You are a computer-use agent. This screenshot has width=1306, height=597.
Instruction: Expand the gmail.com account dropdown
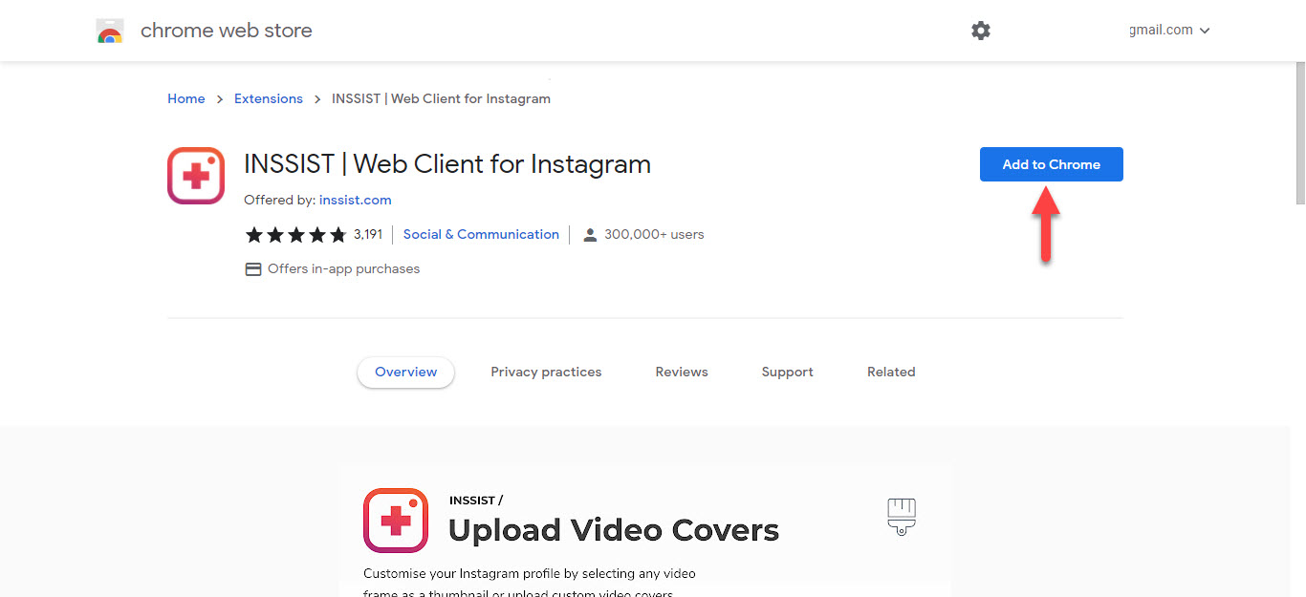(1169, 31)
